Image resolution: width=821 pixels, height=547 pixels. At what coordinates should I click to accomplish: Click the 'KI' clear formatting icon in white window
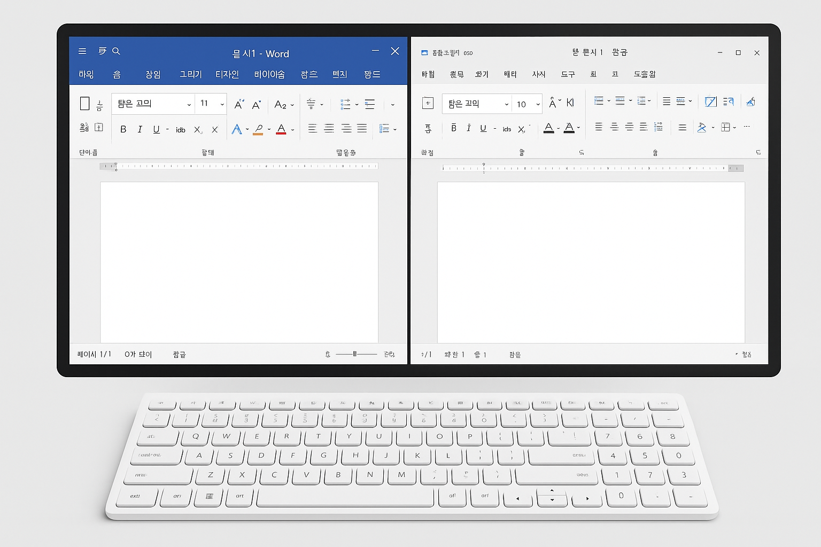[570, 103]
